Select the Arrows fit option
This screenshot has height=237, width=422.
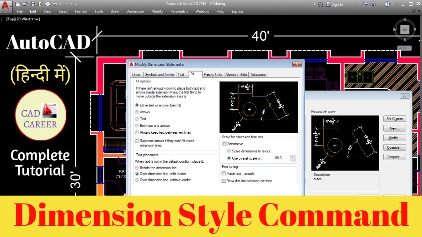pyautogui.click(x=137, y=112)
